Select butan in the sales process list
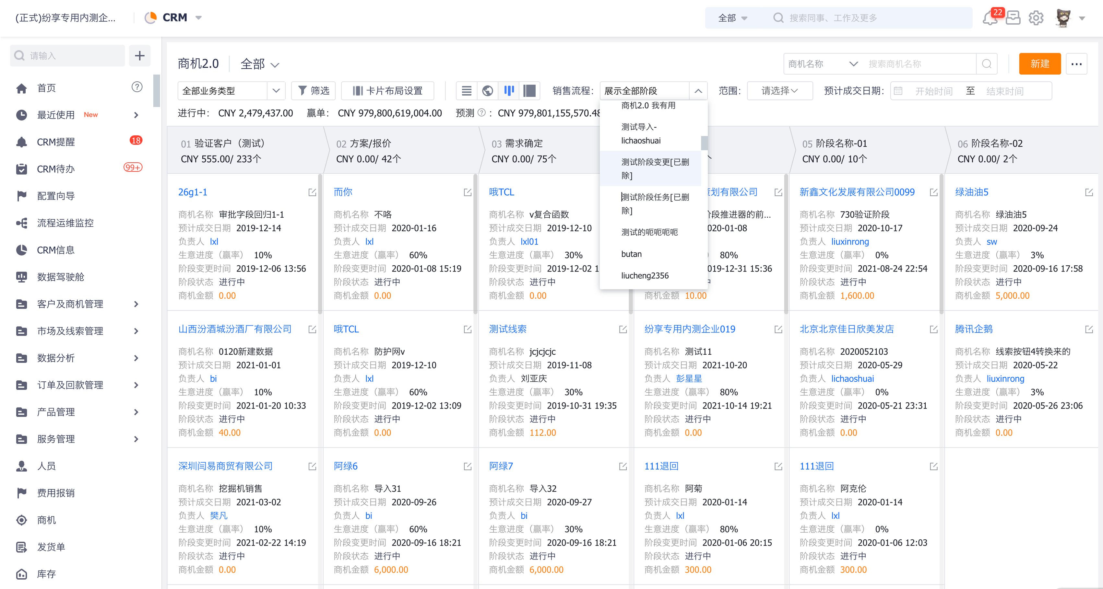 (650, 254)
